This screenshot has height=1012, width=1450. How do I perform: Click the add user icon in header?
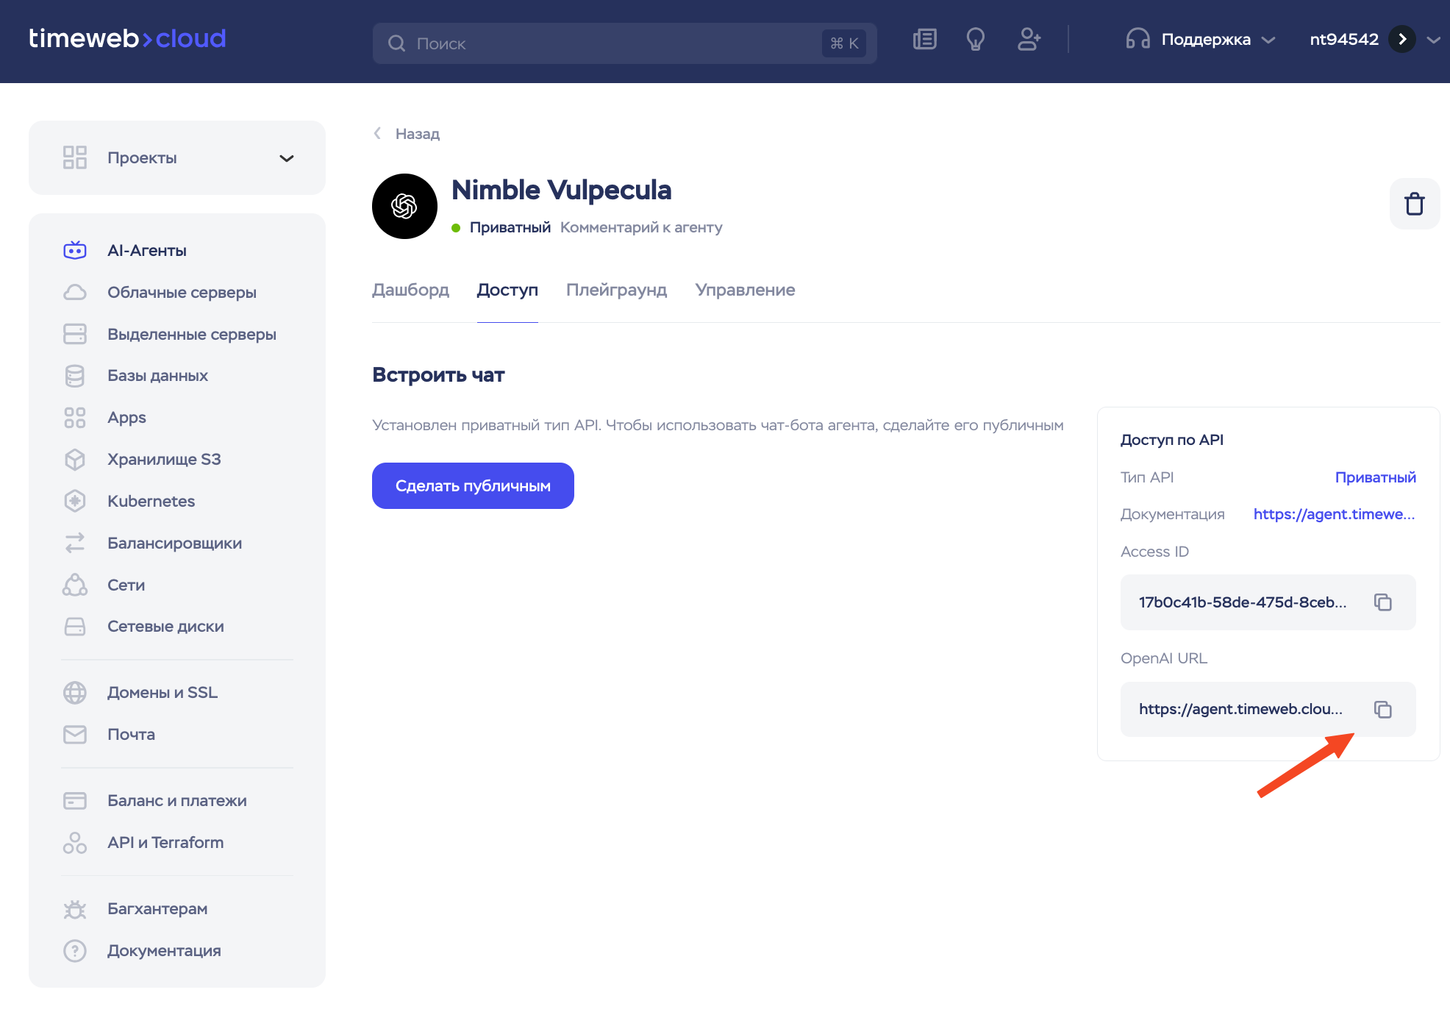click(x=1029, y=40)
